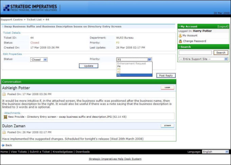Image resolution: width=231 pixels, height=165 pixels.
Task: Click the attachment file icon
Action: [5, 117]
